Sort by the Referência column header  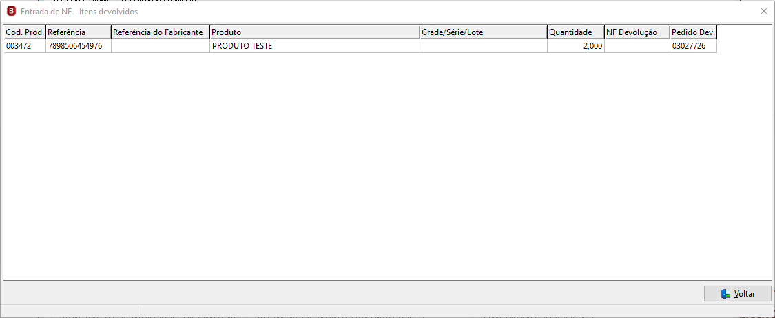pyautogui.click(x=79, y=32)
